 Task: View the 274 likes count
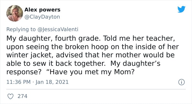point(22,96)
